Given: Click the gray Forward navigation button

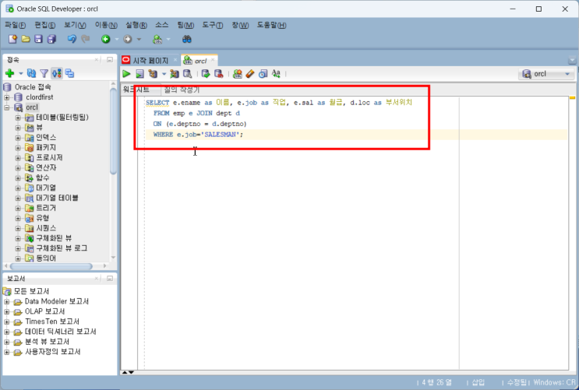Looking at the screenshot, I should (128, 39).
